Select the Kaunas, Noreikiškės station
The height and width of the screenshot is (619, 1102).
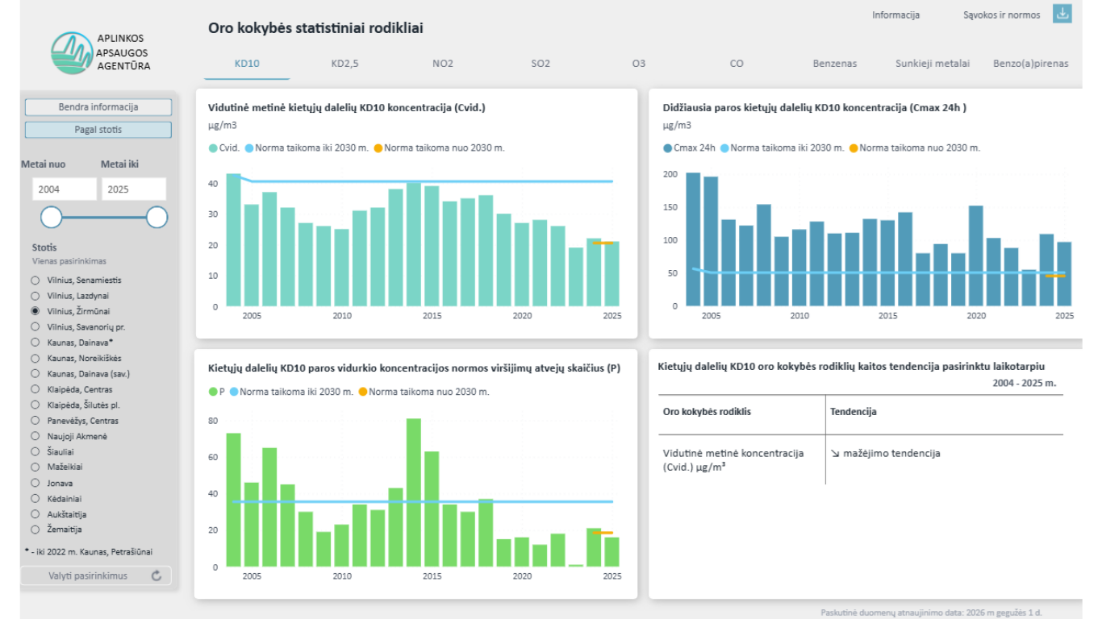point(35,358)
